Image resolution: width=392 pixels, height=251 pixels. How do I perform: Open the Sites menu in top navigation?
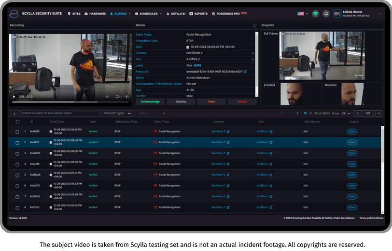(74, 14)
